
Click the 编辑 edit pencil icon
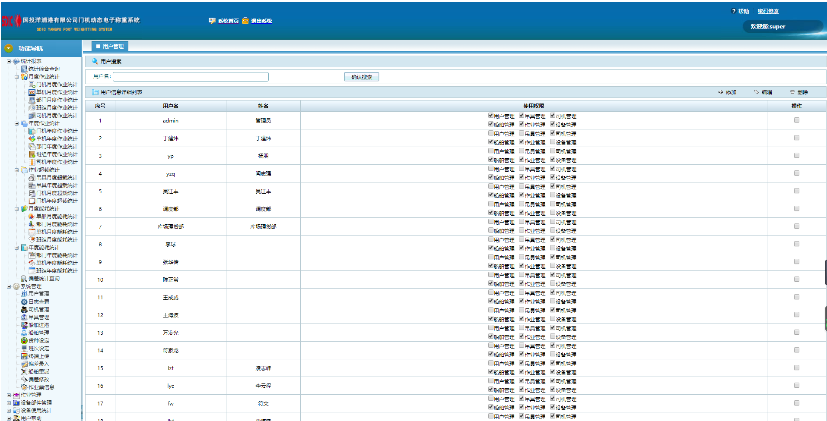point(756,92)
